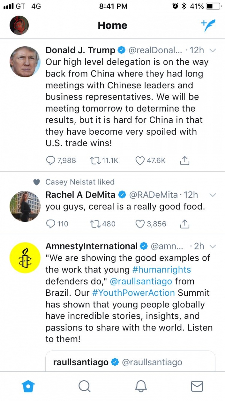Image resolution: width=225 pixels, height=401 pixels.
Task: Retweet Trump's China delegation tweet
Action: (95, 161)
